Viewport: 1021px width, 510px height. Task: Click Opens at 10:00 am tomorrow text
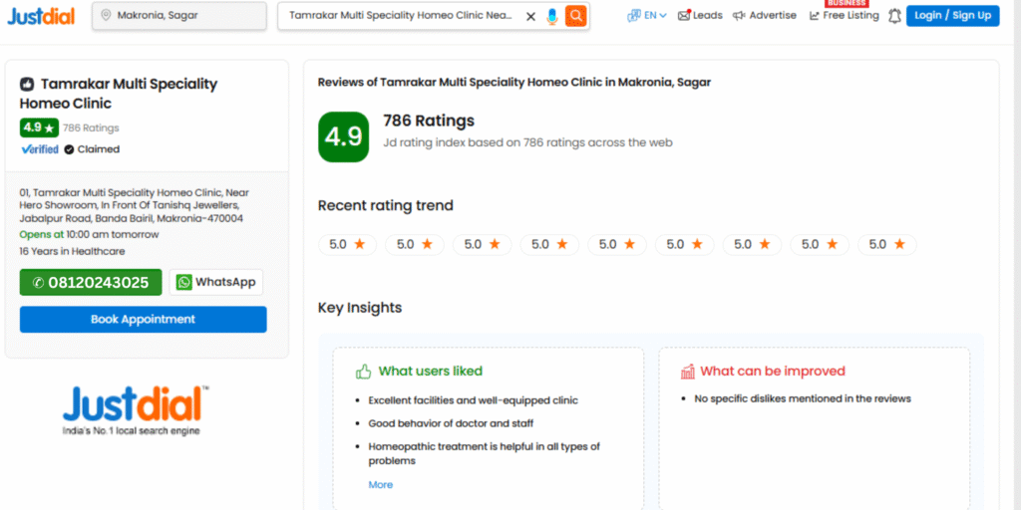(x=89, y=235)
